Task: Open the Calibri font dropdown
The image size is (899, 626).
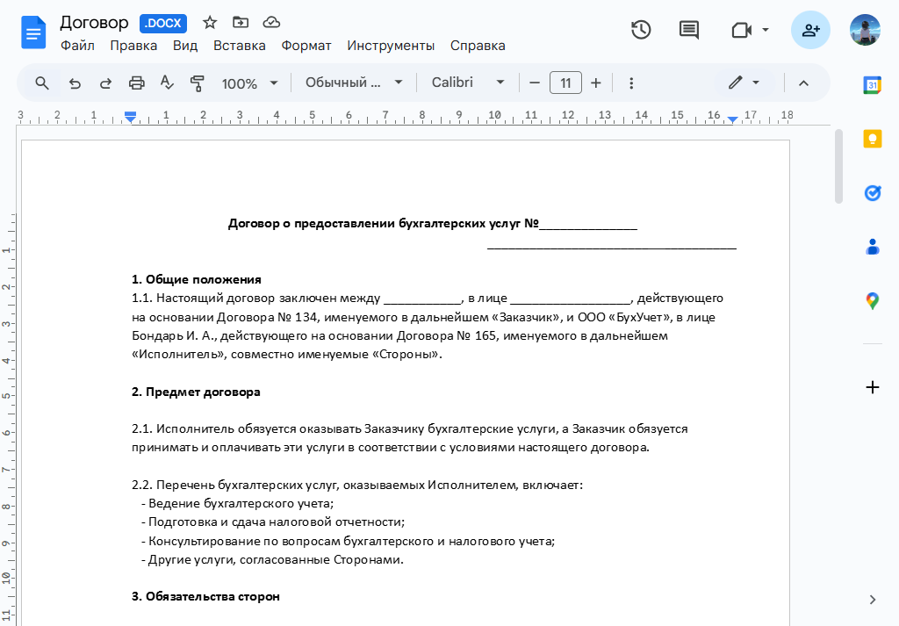Action: [468, 83]
